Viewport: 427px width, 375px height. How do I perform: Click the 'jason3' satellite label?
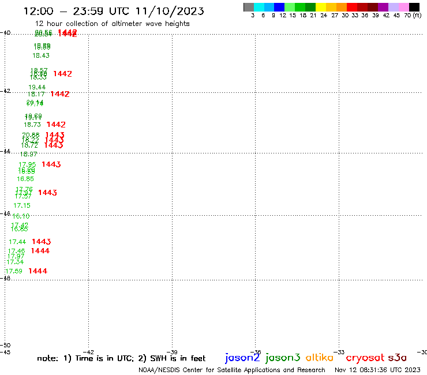point(283,358)
